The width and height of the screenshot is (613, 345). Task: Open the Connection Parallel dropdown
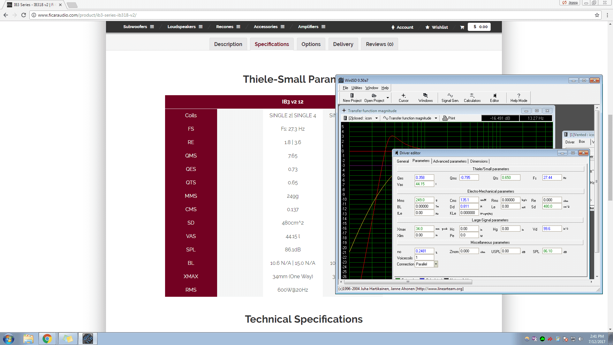coord(436,264)
